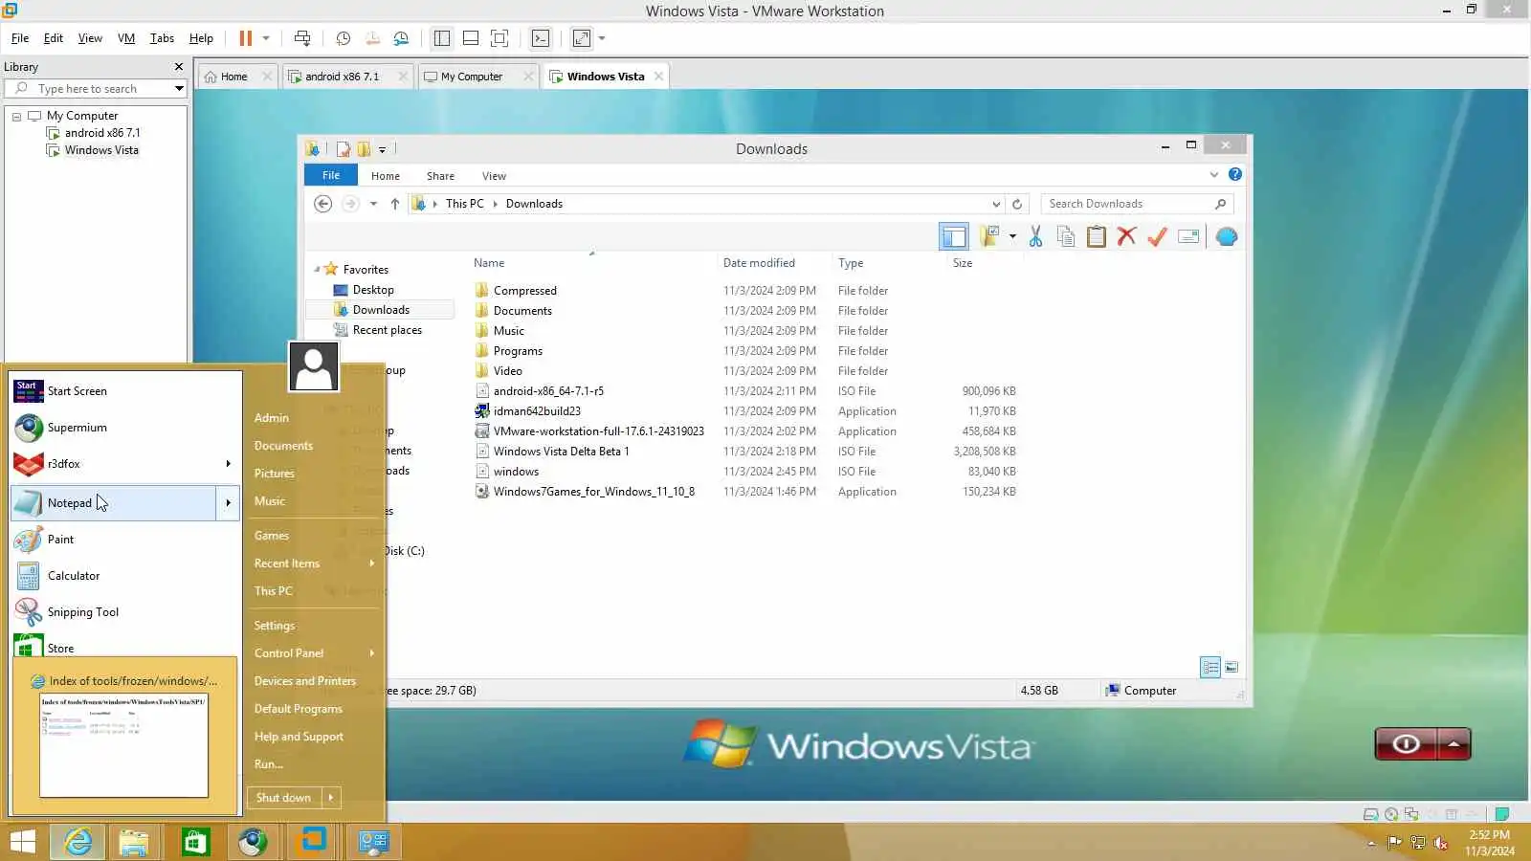The height and width of the screenshot is (861, 1531).
Task: Switch to large thumbnails view icon
Action: 1231,668
